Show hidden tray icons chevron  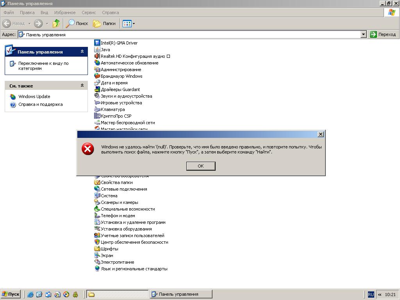click(x=380, y=295)
